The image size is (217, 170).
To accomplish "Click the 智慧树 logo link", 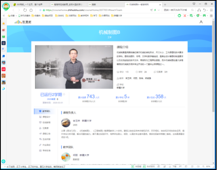I will coord(23,22).
